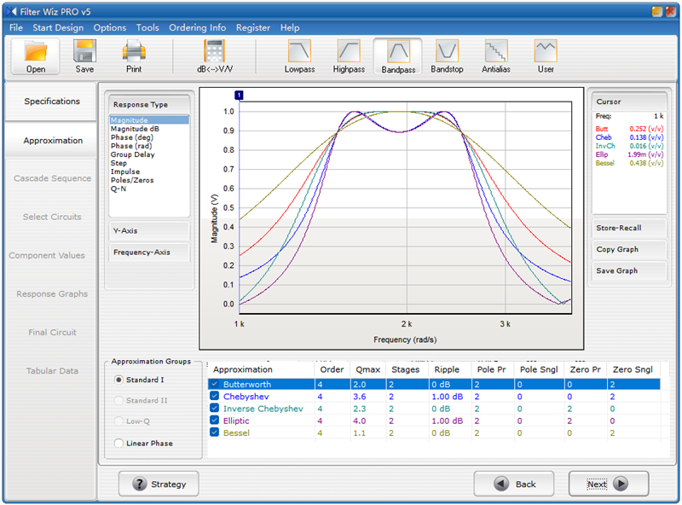This screenshot has height=505, width=682.
Task: Select the Highpass filter type icon
Action: (x=349, y=51)
